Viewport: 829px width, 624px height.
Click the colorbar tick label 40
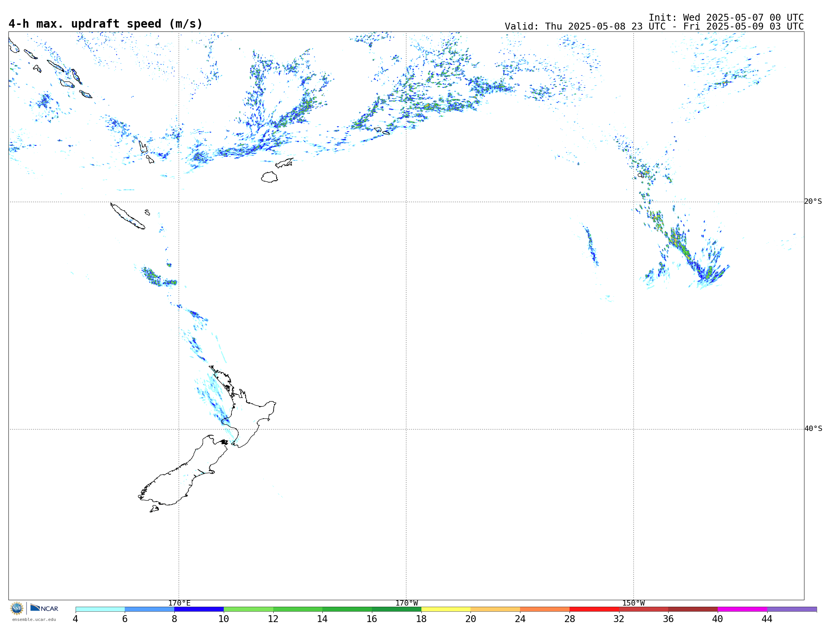click(x=718, y=619)
